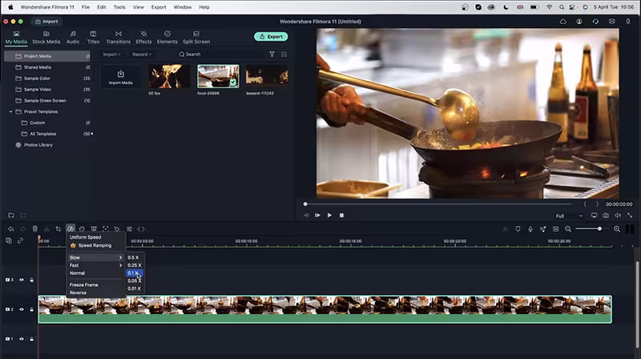Zoom out the timeline with minus magnifier
The width and height of the screenshot is (641, 359).
(568, 229)
